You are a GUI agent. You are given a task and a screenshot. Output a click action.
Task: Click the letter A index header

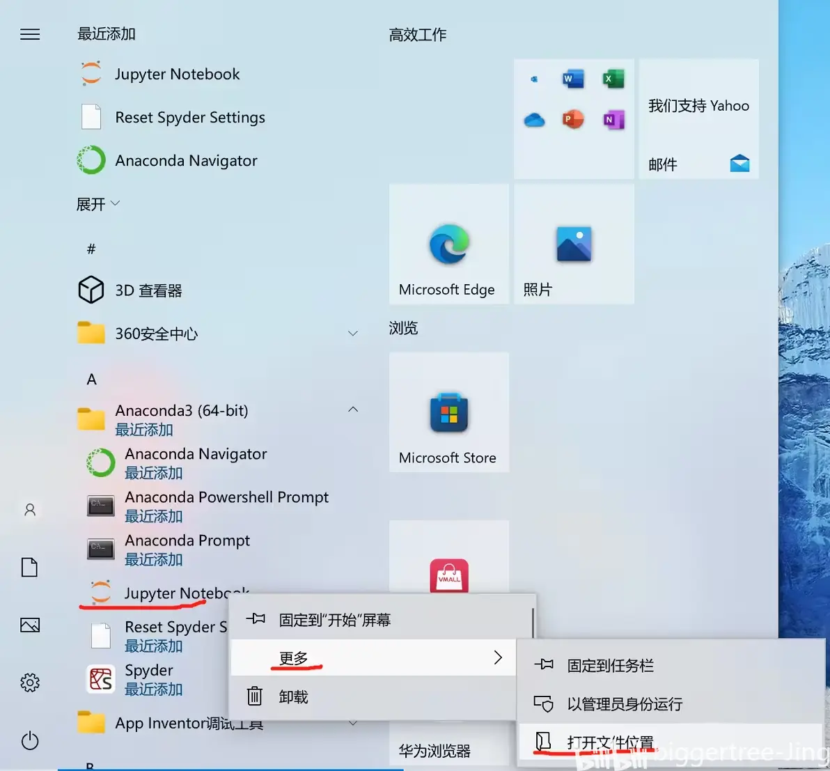[x=92, y=379]
